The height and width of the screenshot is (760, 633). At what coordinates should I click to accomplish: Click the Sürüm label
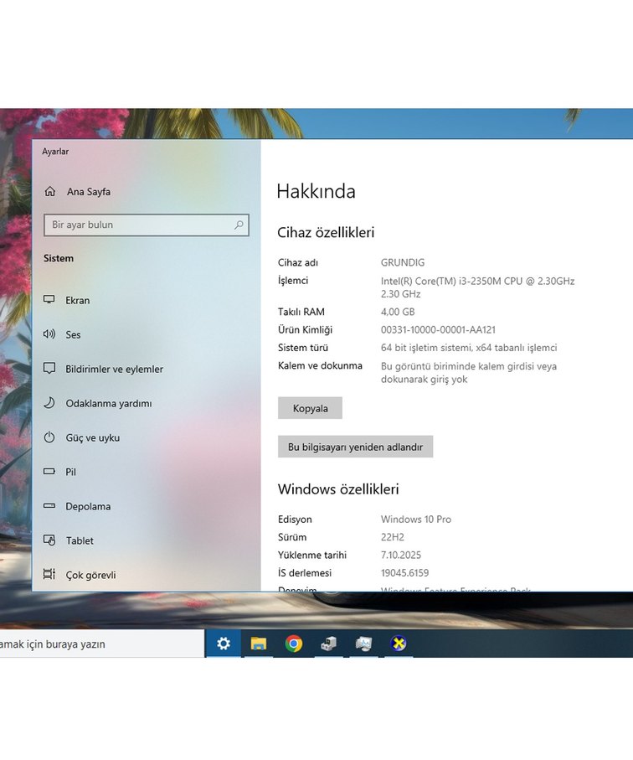[x=292, y=537]
